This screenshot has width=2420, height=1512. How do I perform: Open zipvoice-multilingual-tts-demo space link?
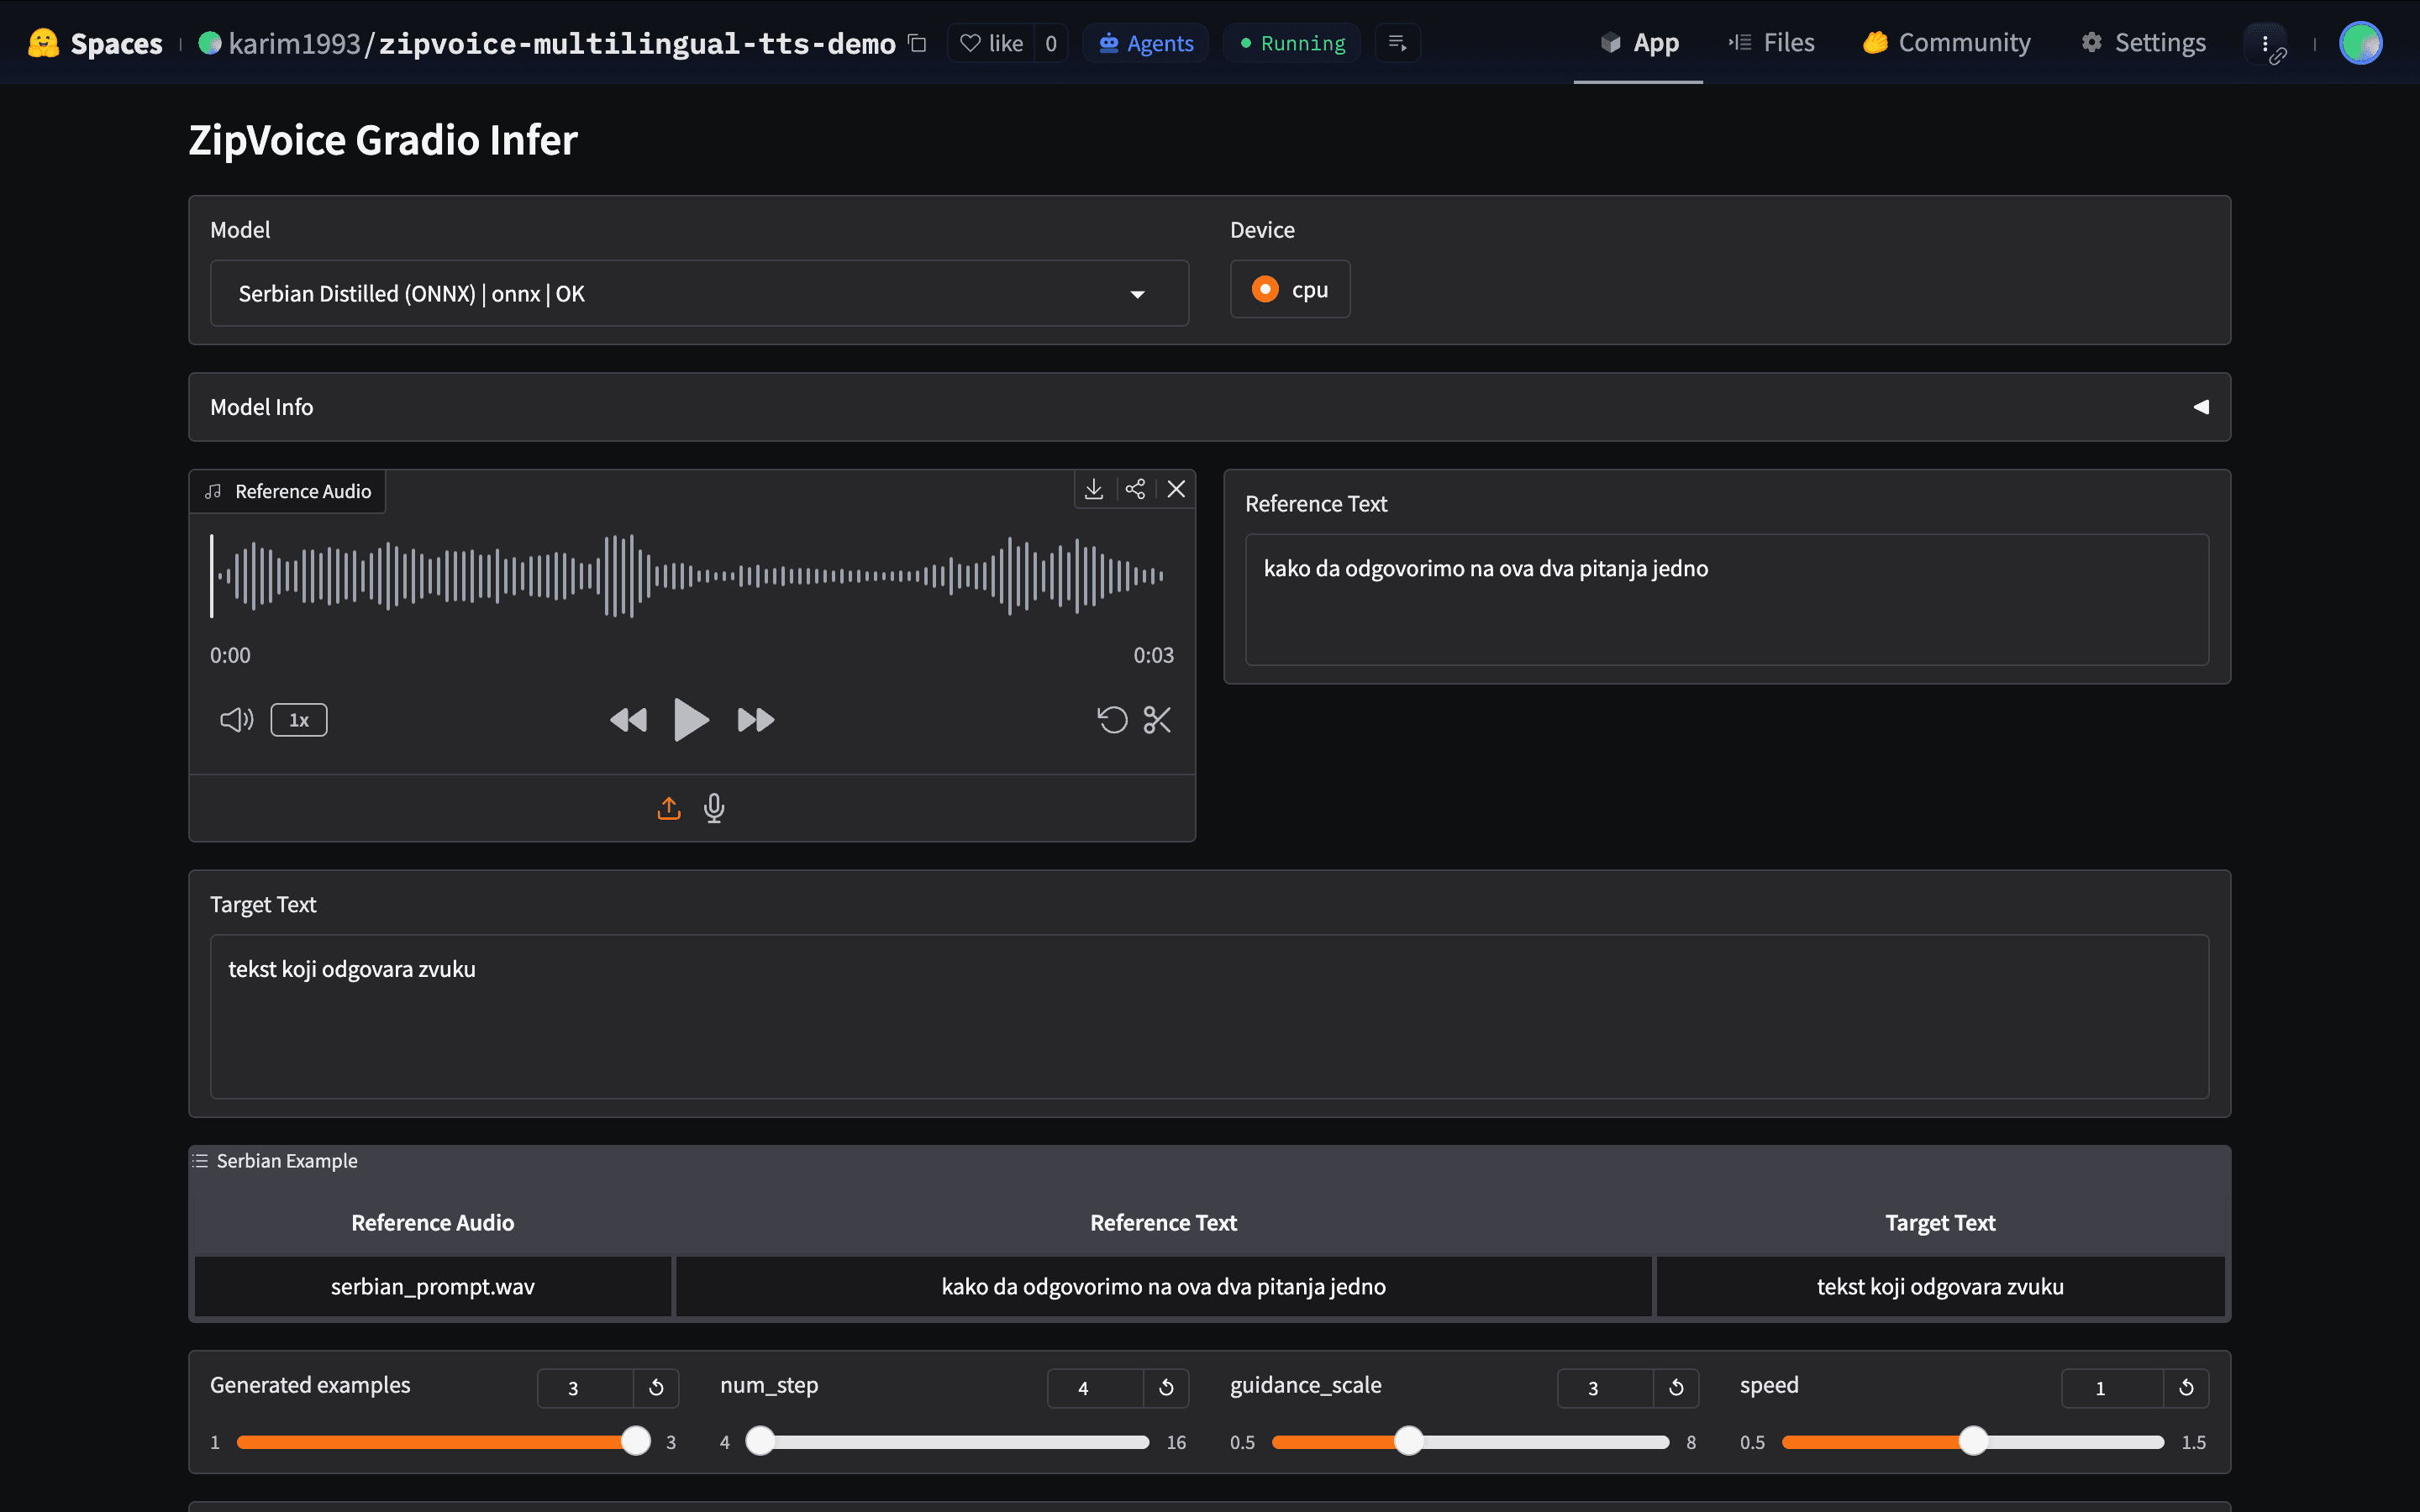tap(637, 43)
